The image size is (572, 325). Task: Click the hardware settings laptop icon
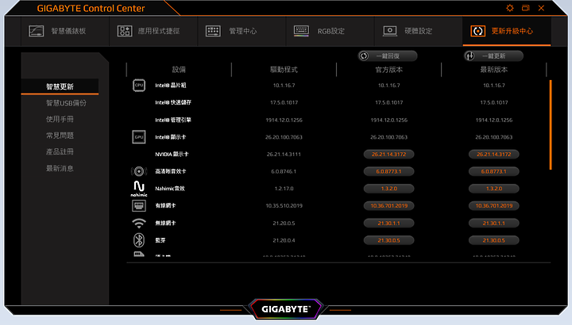coord(390,31)
